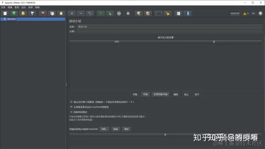
Task: Cut selection with the scissors icon
Action: [x=43, y=14]
